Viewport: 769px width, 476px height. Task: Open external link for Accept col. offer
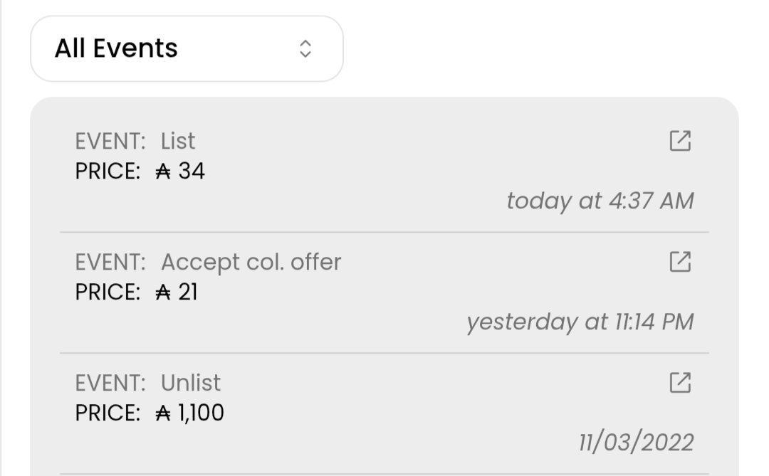coord(680,262)
